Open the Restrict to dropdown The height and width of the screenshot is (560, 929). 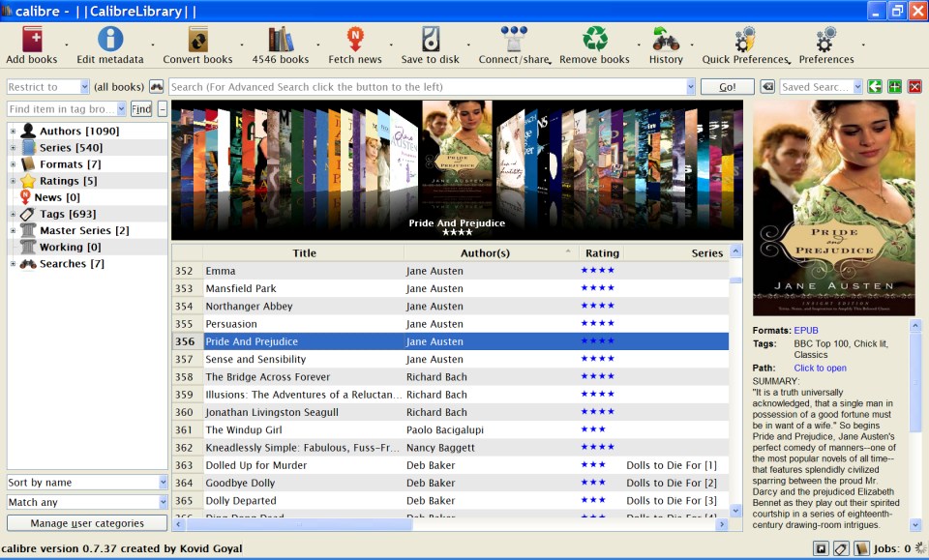[84, 87]
